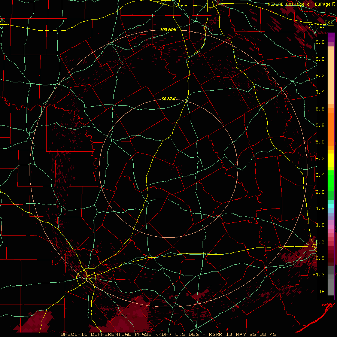Click the NEXLAB-College of DuPage header text

point(299,4)
